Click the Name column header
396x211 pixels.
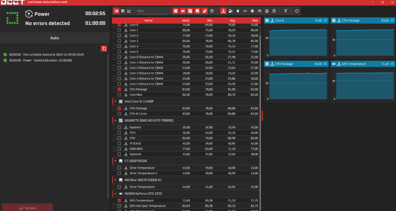coord(148,20)
